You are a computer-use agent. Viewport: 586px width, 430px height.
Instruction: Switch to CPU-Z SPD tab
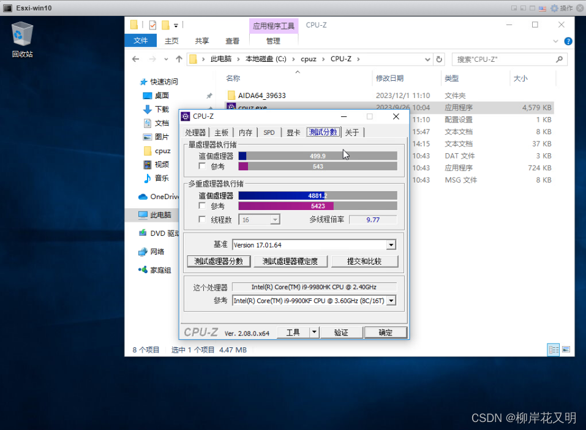pyautogui.click(x=269, y=132)
